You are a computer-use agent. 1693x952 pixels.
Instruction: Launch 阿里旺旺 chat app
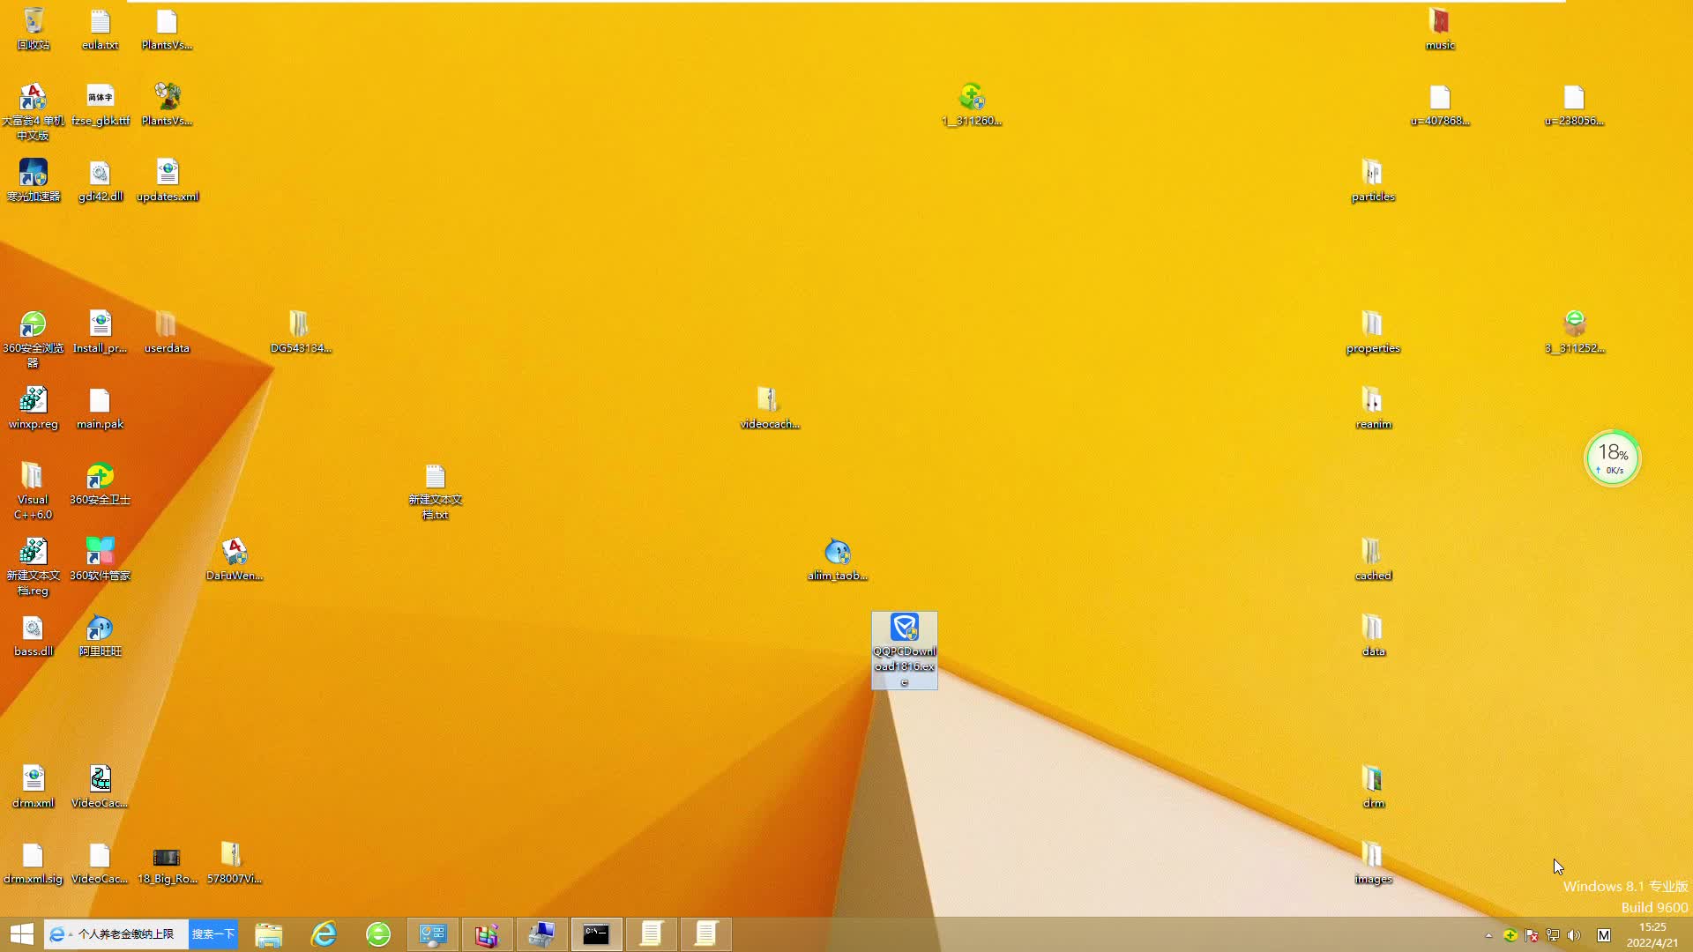point(99,634)
